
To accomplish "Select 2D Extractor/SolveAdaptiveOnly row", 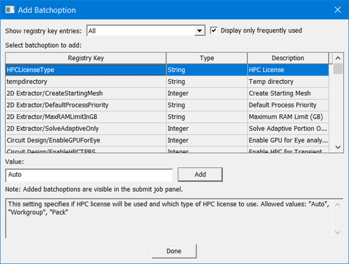I will [x=86, y=129].
